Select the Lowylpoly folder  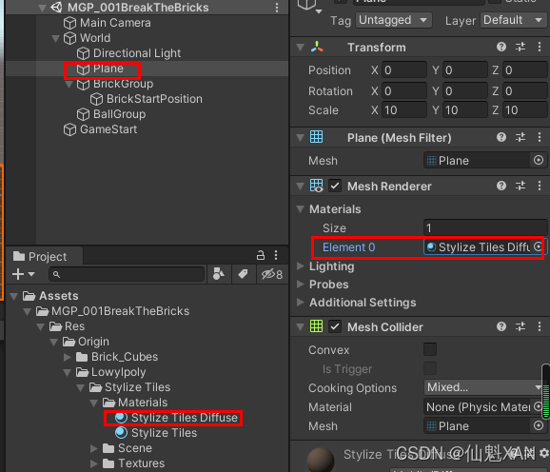click(111, 372)
